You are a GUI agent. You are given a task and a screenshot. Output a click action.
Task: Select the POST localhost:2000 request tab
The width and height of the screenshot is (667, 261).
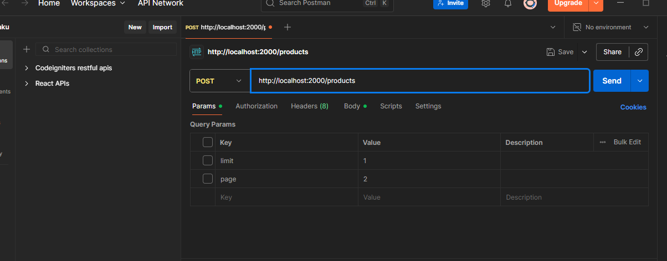point(228,27)
